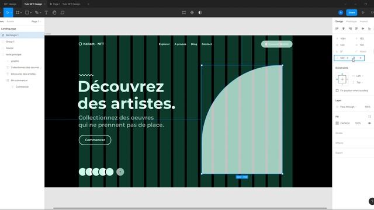Click the layer opacity 100% value

(368, 107)
